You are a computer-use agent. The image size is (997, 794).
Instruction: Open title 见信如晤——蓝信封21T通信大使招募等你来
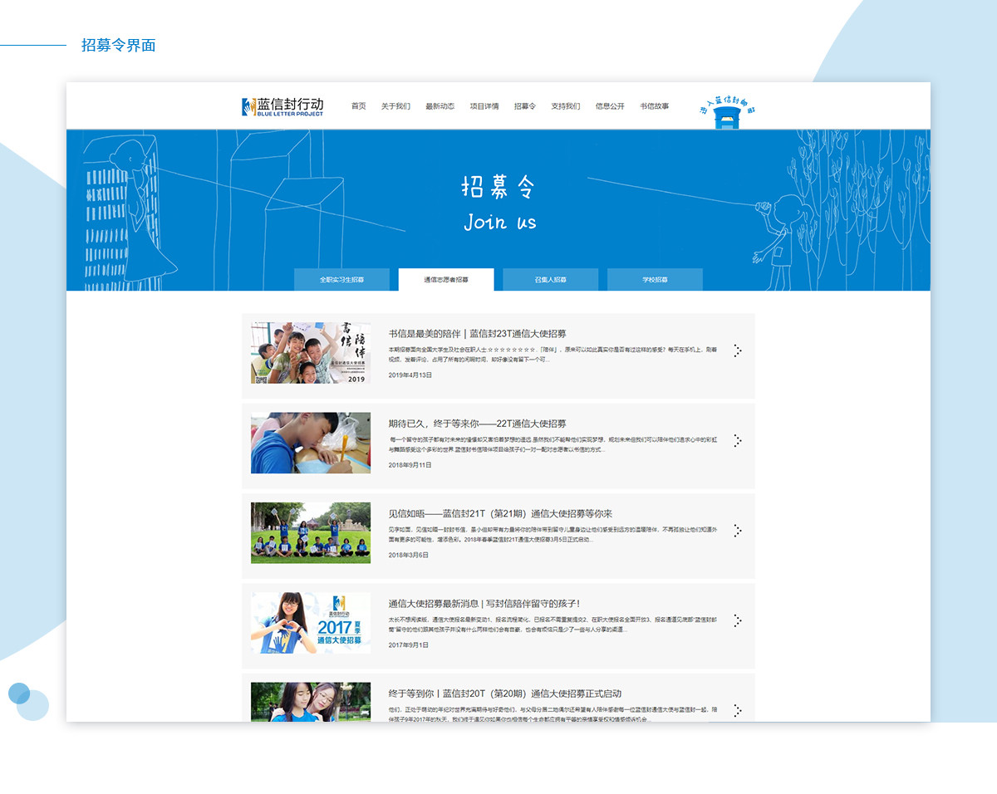click(x=500, y=513)
